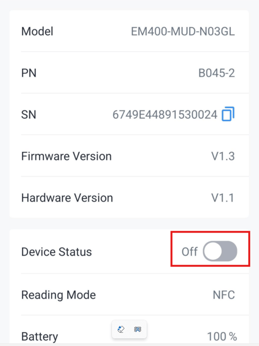Select the Firmware Version label
The image size is (259, 346).
coord(66,156)
